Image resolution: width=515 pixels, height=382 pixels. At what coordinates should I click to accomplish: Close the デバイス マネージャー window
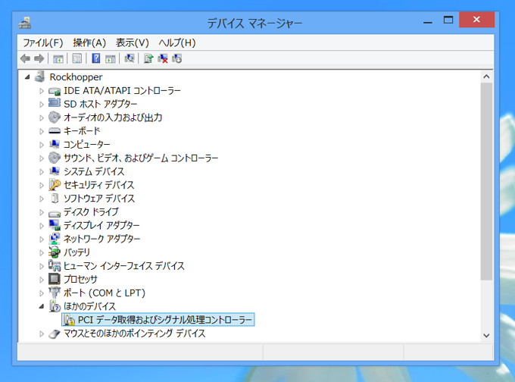476,20
